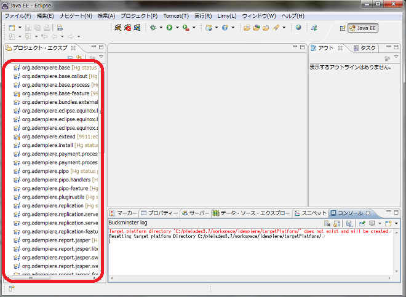The height and width of the screenshot is (297, 406).
Task: Open Outline view menu triangle
Action: [x=396, y=57]
